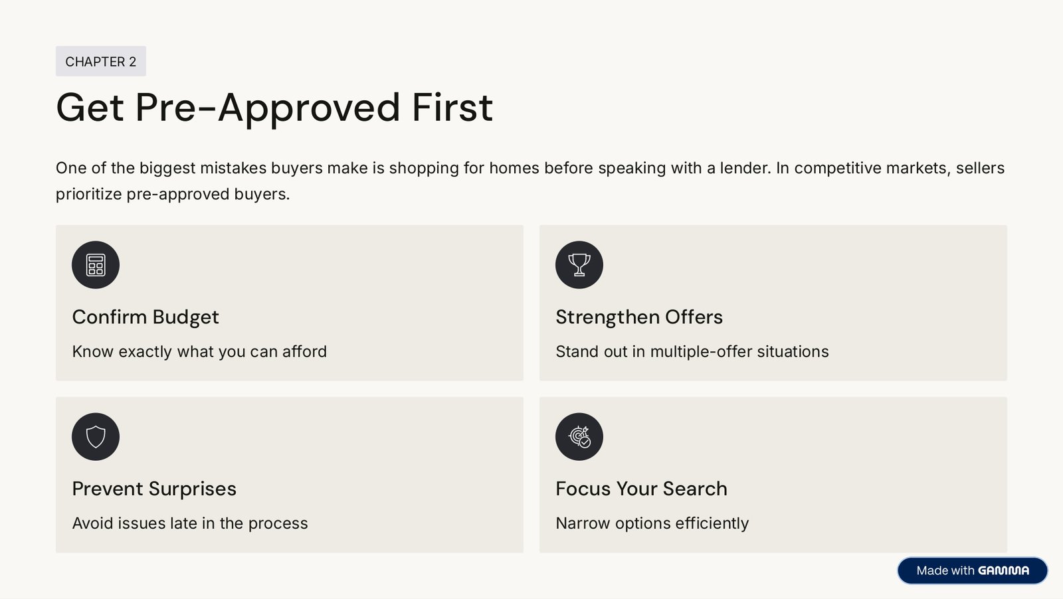Click the Get Pre-Approved First title
Image resolution: width=1063 pixels, height=599 pixels.
(x=274, y=108)
